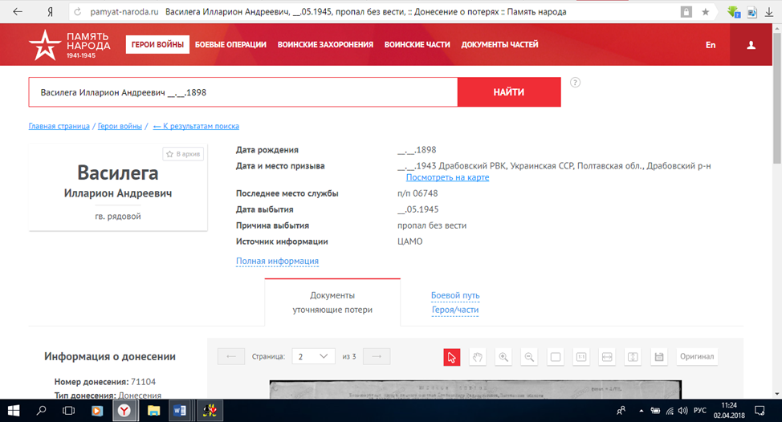Click the Yandex Я home button
Viewport: 782px width, 422px height.
pyautogui.click(x=50, y=12)
